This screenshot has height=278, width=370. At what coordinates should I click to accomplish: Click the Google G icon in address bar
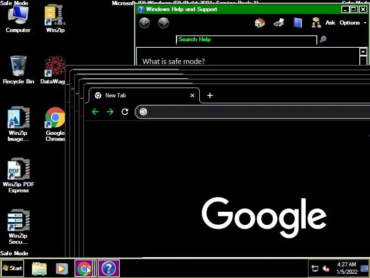(143, 112)
